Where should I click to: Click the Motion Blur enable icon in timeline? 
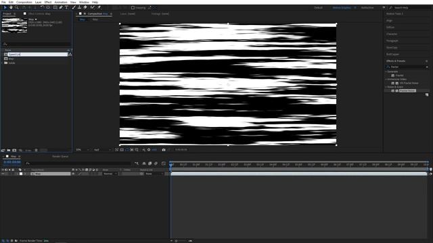[x=156, y=163]
